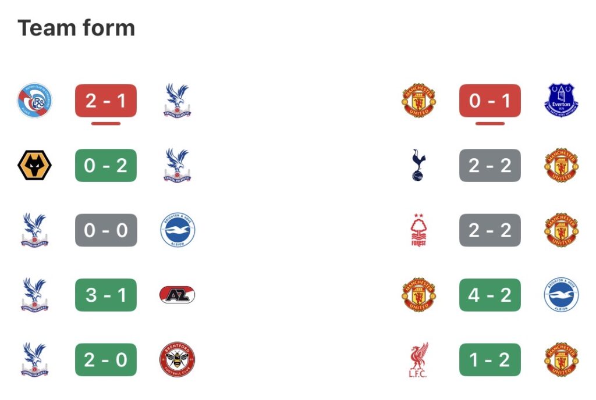Click Brighton logo next to 4 - 2 score
This screenshot has width=596, height=400.
[561, 295]
